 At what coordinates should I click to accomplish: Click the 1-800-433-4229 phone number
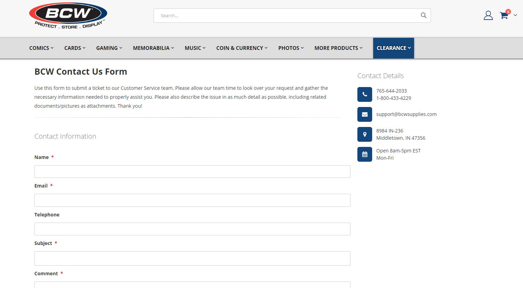click(x=394, y=98)
